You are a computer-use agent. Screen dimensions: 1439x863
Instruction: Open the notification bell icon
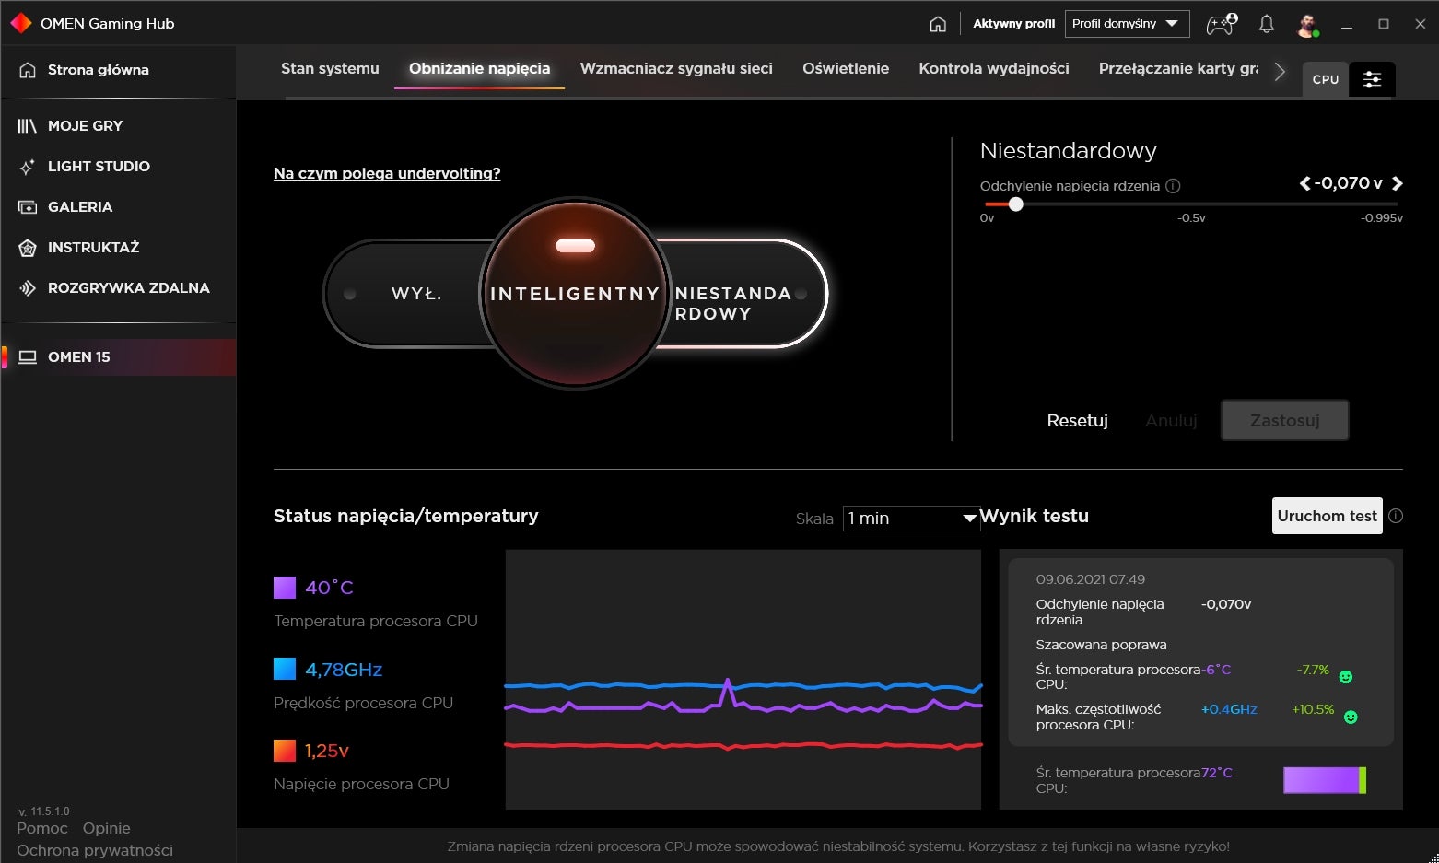(1267, 24)
